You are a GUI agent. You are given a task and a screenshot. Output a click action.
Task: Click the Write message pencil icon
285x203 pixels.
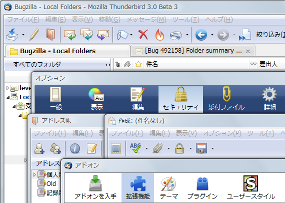(34, 34)
